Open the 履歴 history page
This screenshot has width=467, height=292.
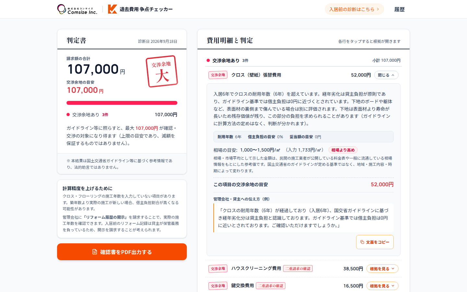[400, 9]
